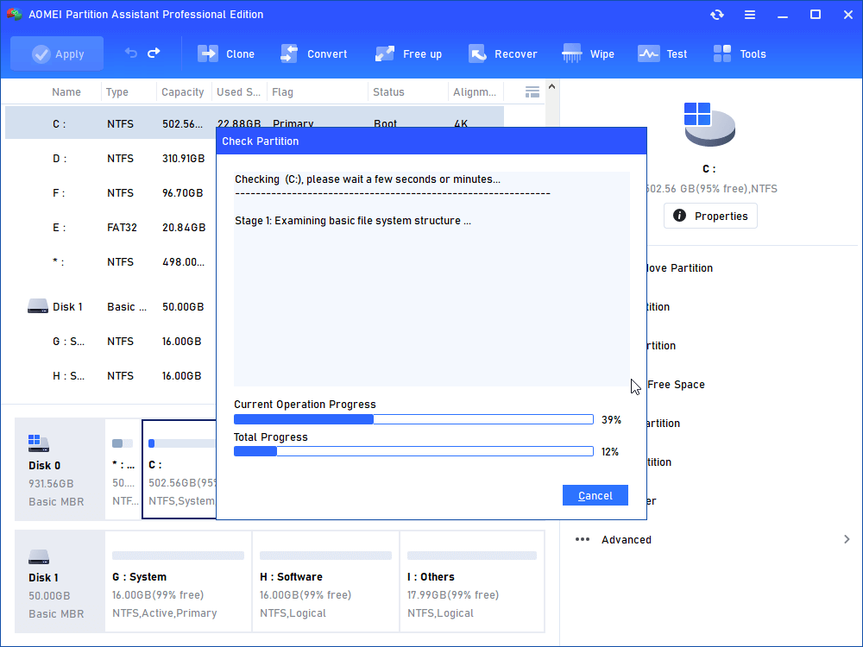Select the Wipe tool icon
The image size is (863, 647).
click(x=572, y=53)
